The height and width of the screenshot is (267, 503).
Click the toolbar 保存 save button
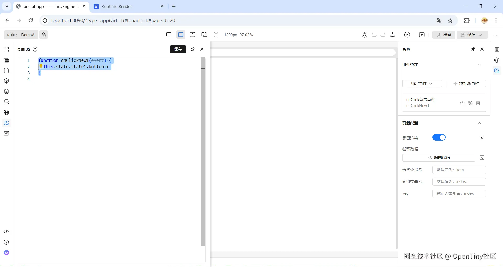coord(468,35)
